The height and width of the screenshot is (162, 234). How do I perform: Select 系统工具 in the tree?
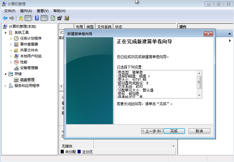(22, 33)
